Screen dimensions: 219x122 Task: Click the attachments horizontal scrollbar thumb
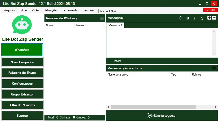153,107
